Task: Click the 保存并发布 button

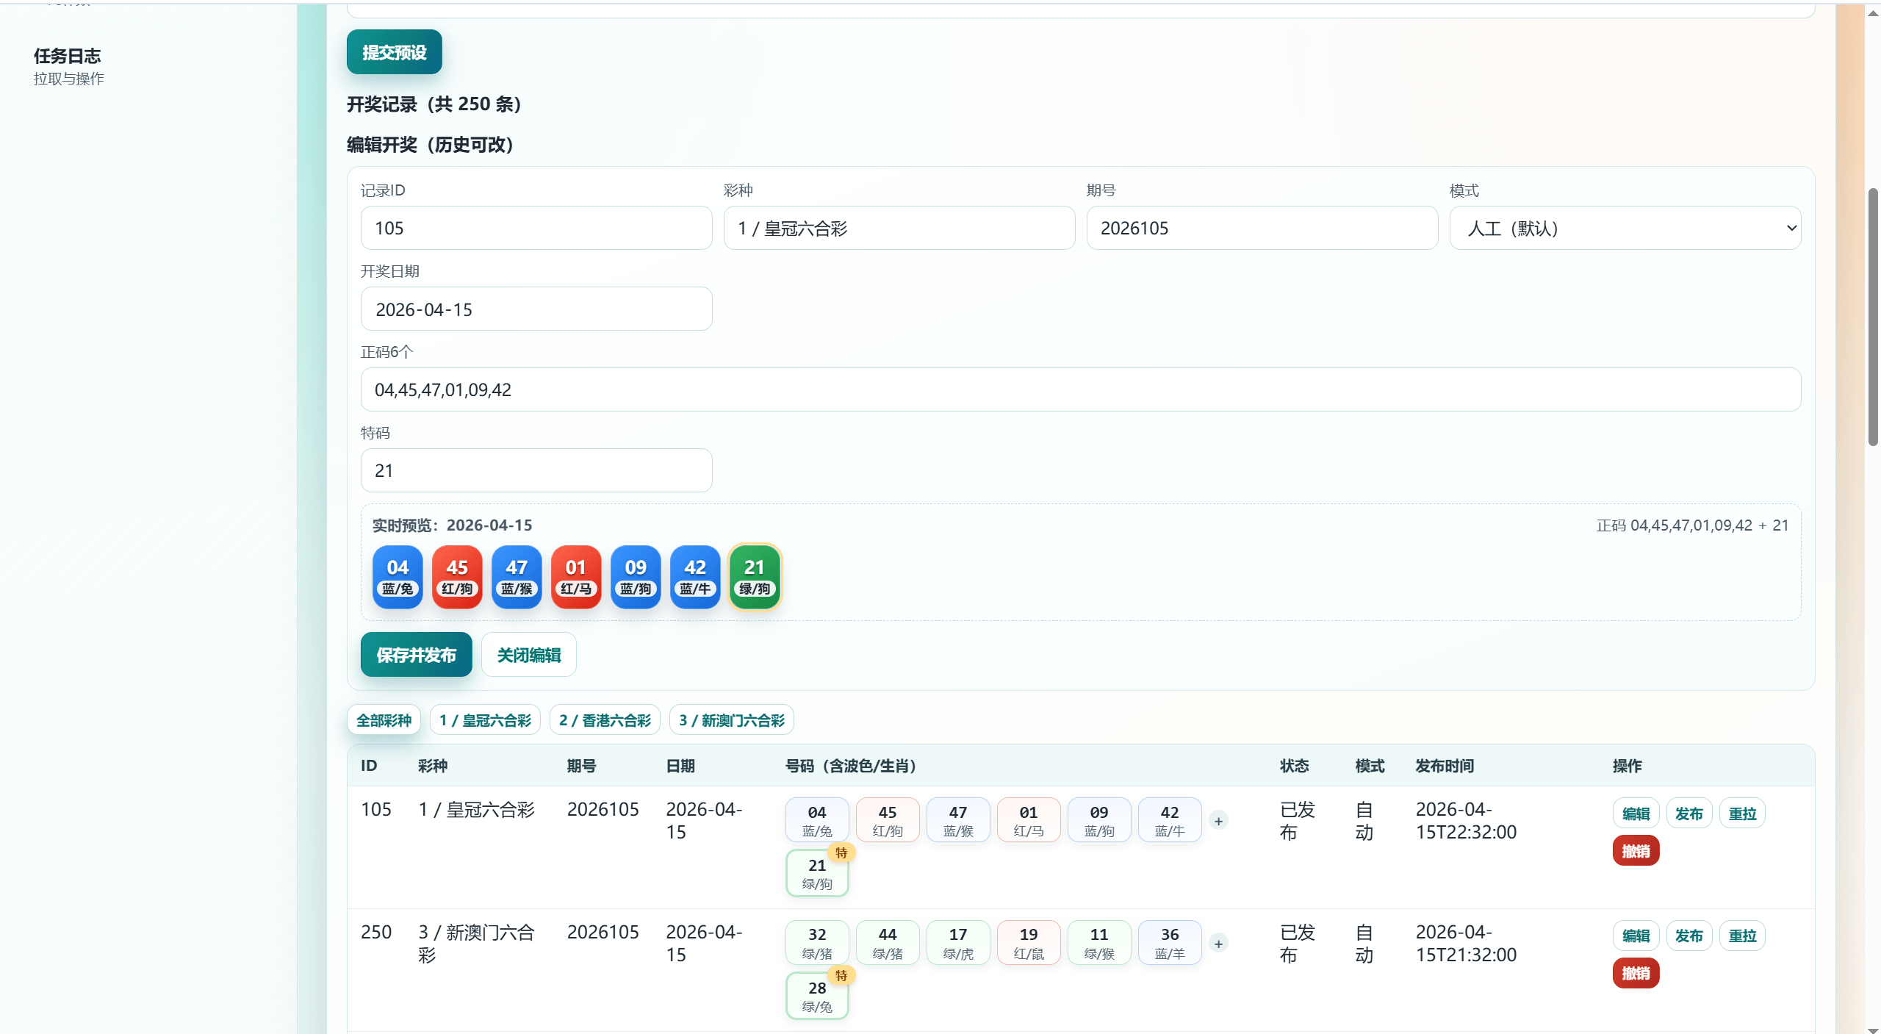Action: click(416, 655)
